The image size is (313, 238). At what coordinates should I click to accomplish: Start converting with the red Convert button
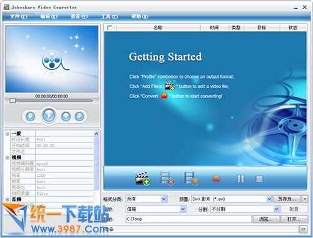[216, 179]
